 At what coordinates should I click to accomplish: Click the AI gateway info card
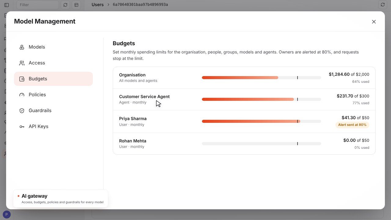(60, 199)
